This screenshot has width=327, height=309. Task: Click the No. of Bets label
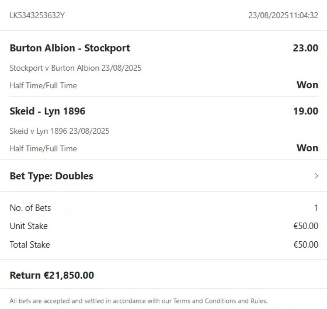[x=30, y=208]
